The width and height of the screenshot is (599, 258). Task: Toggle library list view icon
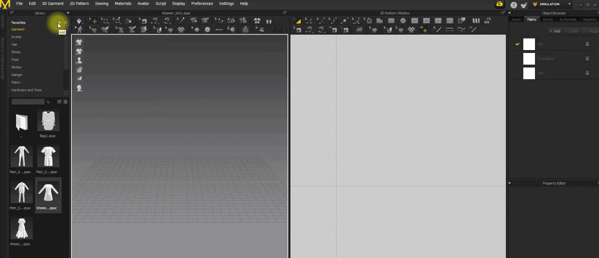click(x=65, y=102)
